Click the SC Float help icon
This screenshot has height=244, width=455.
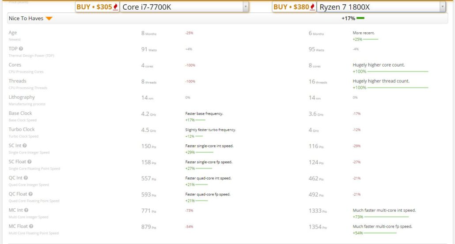pyautogui.click(x=29, y=161)
